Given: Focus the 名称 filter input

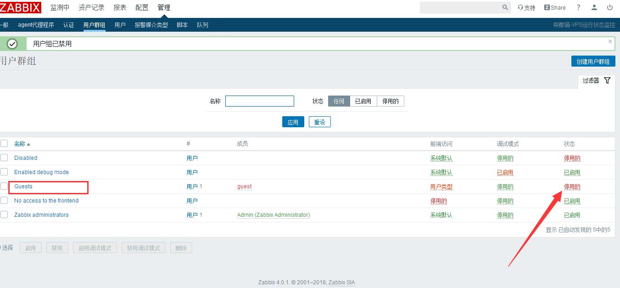Looking at the screenshot, I should point(260,101).
